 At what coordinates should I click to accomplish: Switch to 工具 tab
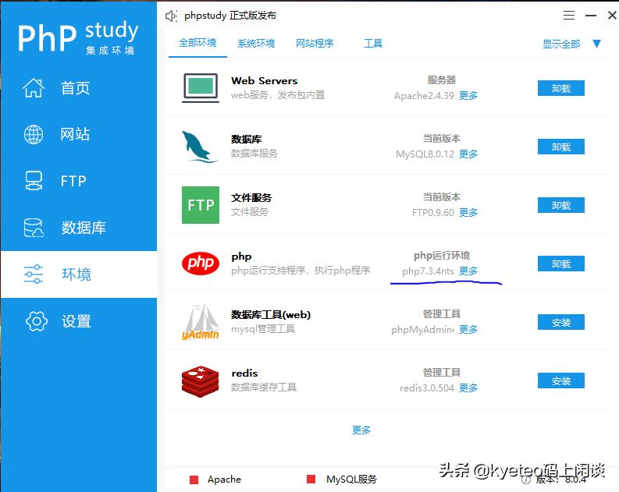(372, 44)
